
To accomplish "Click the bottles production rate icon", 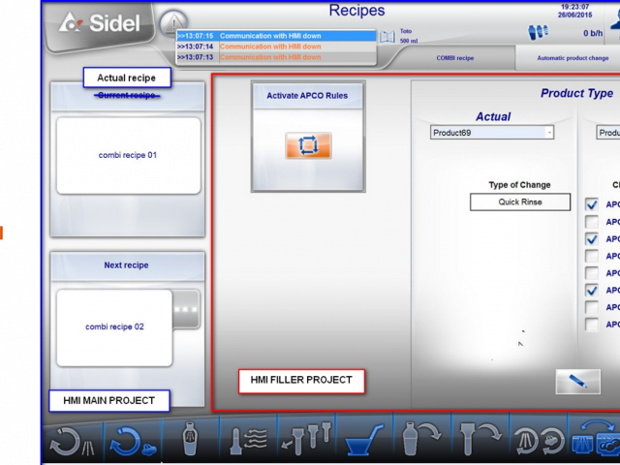I will tap(538, 32).
